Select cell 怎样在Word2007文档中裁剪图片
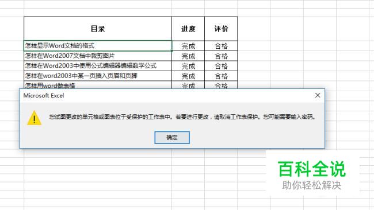Screen dimensions: 374x210 tap(98, 56)
